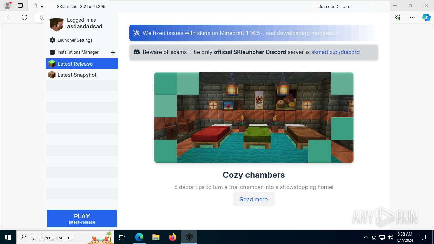Click Read more about Cozy chambers
This screenshot has width=434, height=244.
pyautogui.click(x=254, y=199)
